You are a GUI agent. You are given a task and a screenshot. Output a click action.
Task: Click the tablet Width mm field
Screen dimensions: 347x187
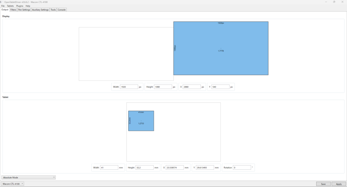pos(109,168)
